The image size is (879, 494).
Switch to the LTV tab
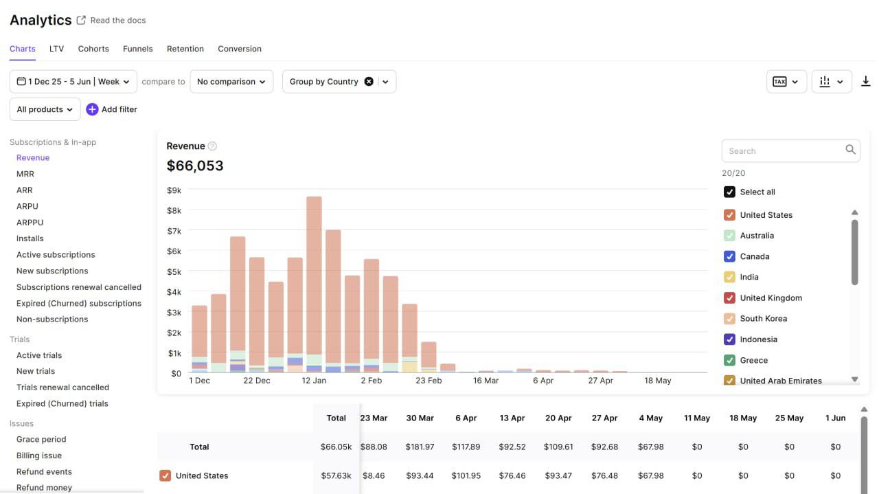56,49
